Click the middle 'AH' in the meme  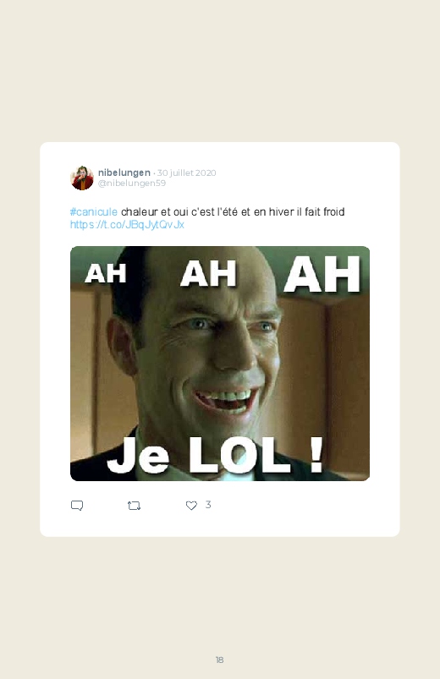click(208, 273)
